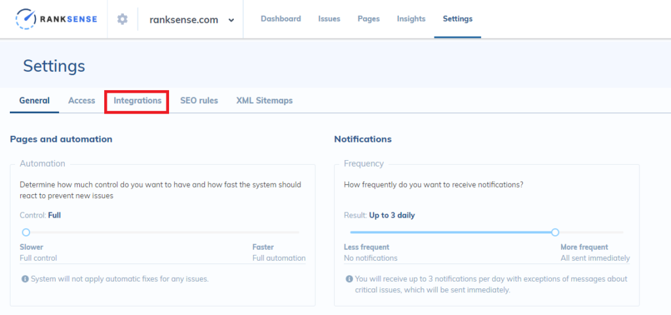Image resolution: width=671 pixels, height=315 pixels.
Task: Open the Dashboard menu item
Action: (280, 19)
